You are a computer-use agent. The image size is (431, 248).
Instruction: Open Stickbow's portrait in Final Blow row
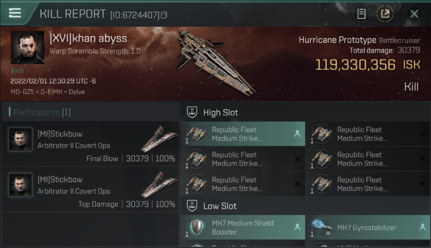pyautogui.click(x=21, y=140)
